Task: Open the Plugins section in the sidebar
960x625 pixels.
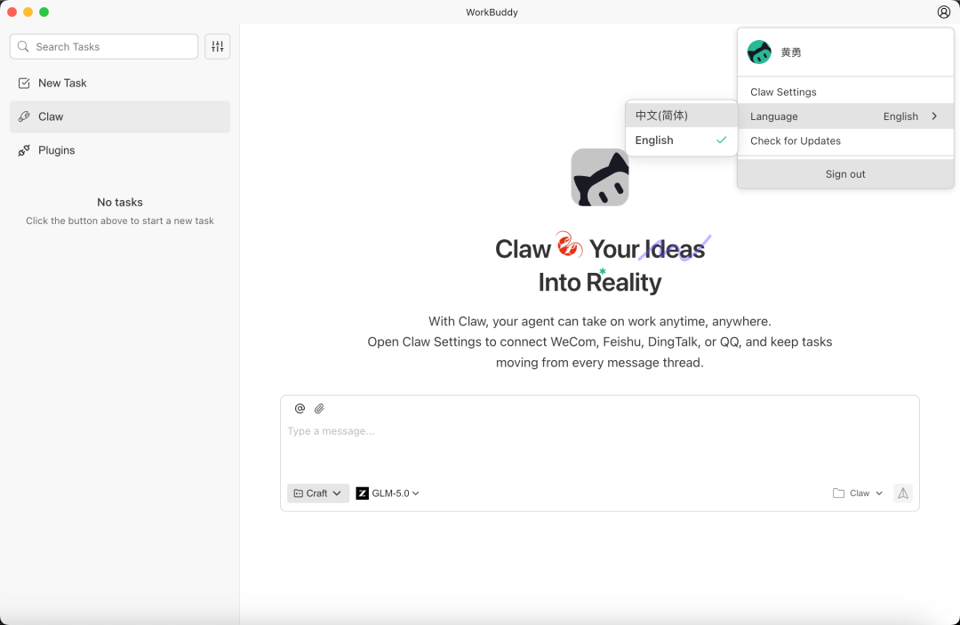Action: 120,150
